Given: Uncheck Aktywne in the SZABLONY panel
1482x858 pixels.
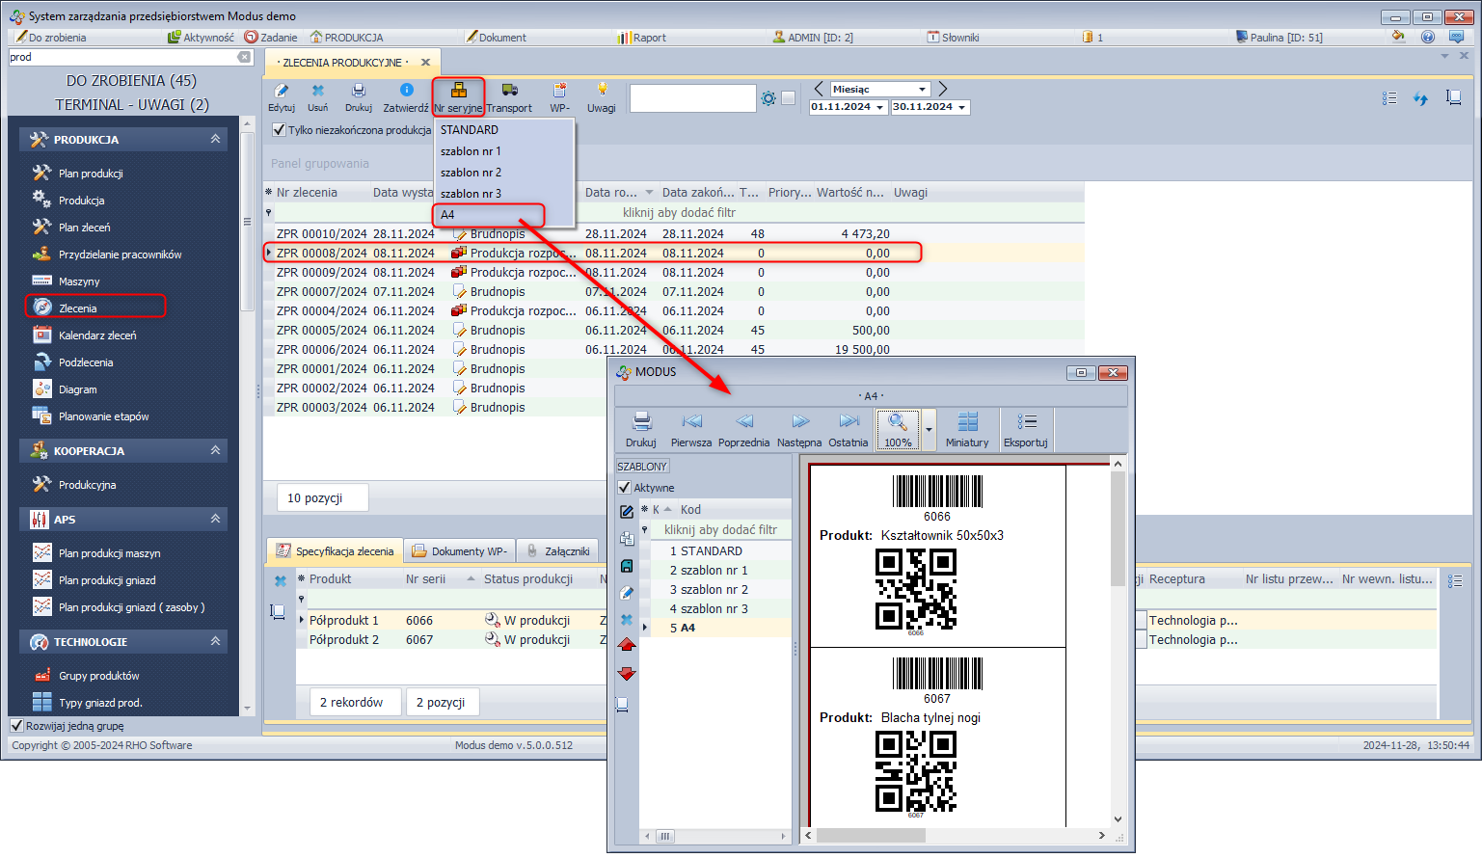Looking at the screenshot, I should pos(624,488).
